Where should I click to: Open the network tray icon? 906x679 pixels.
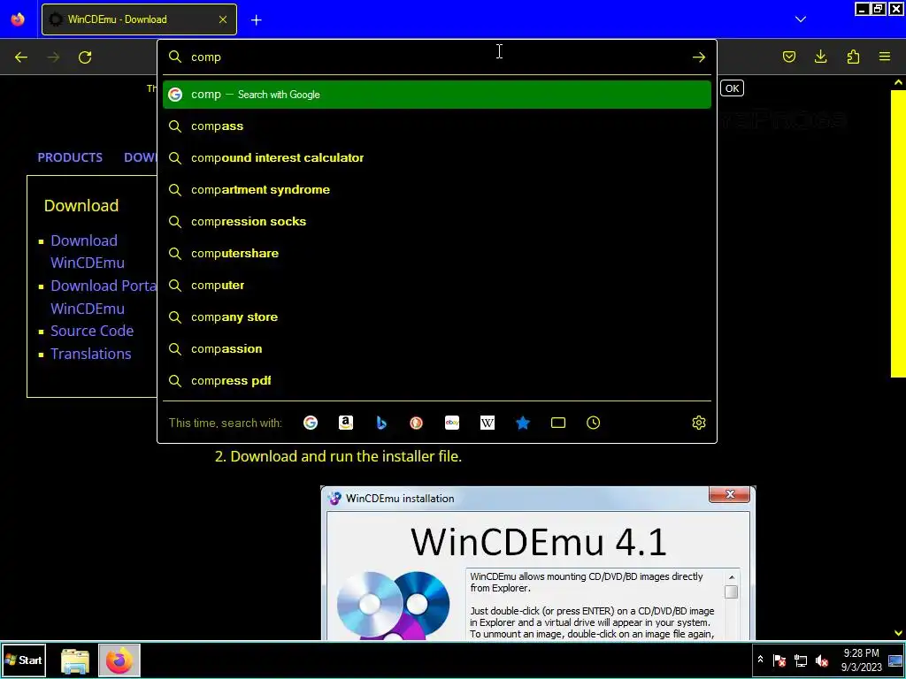(x=800, y=660)
